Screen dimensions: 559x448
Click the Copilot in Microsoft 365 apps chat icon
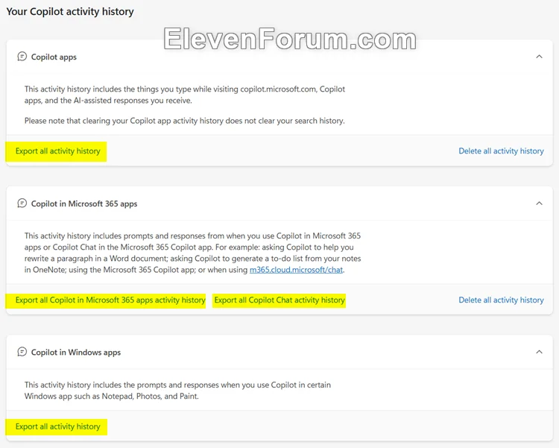click(22, 204)
